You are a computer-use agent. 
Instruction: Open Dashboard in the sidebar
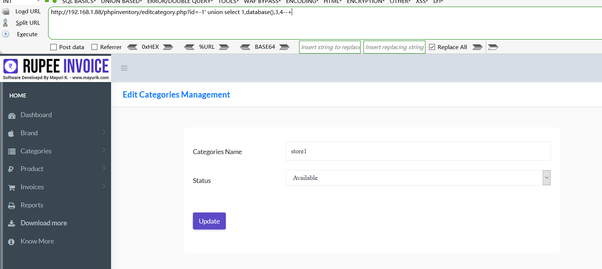click(36, 115)
